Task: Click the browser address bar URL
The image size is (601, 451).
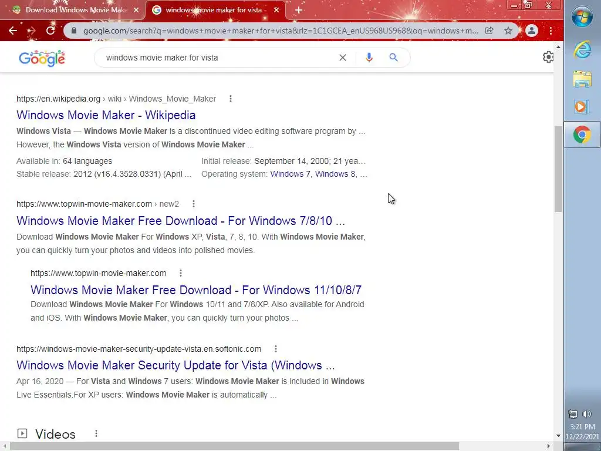Action: coord(281,31)
